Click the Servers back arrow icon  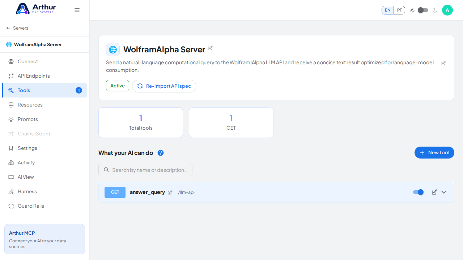point(8,28)
